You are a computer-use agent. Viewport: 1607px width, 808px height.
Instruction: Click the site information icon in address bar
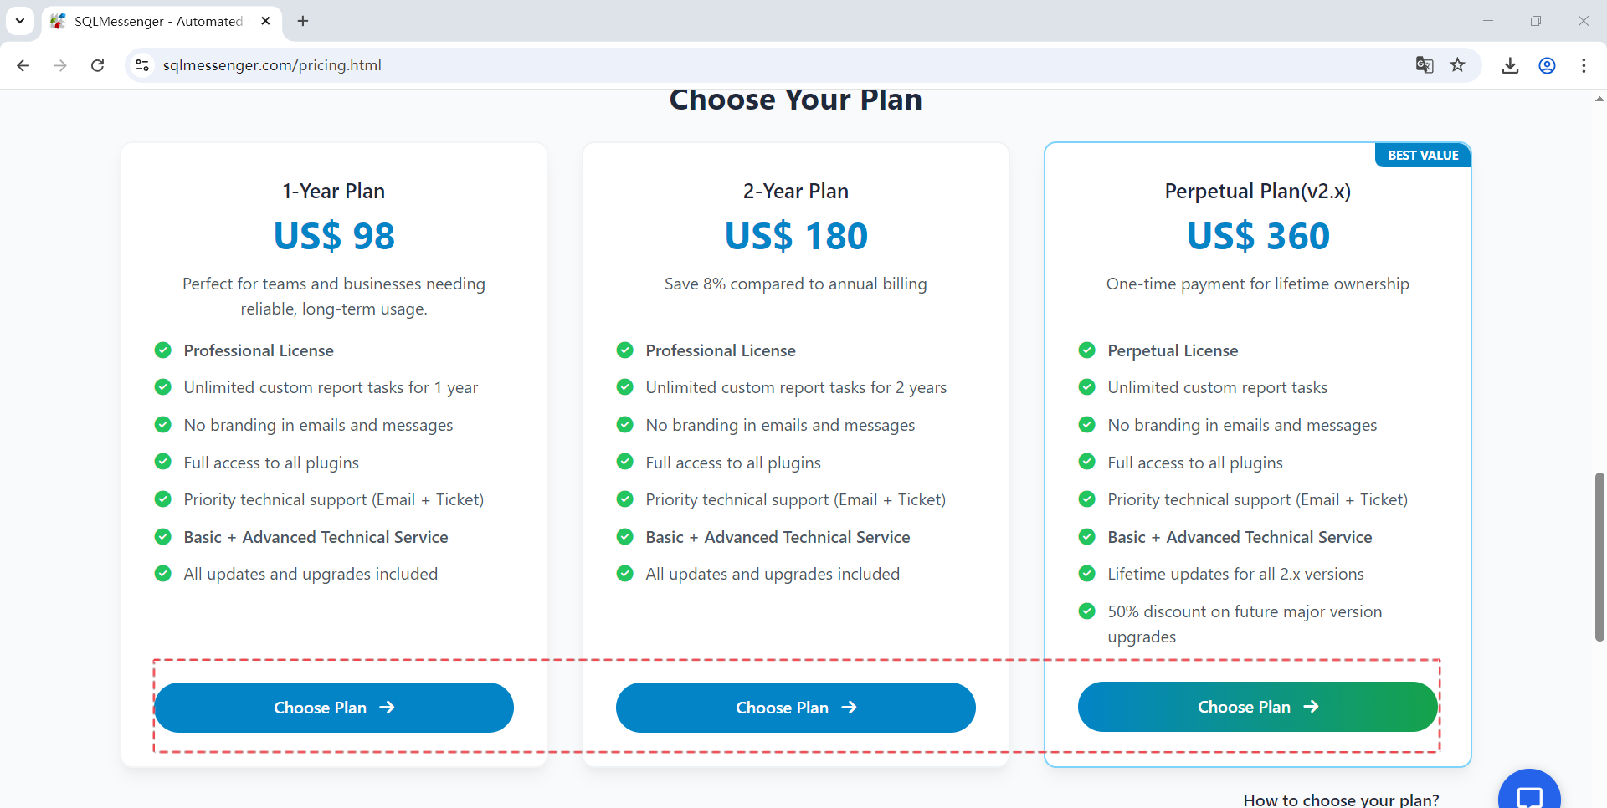pyautogui.click(x=141, y=64)
